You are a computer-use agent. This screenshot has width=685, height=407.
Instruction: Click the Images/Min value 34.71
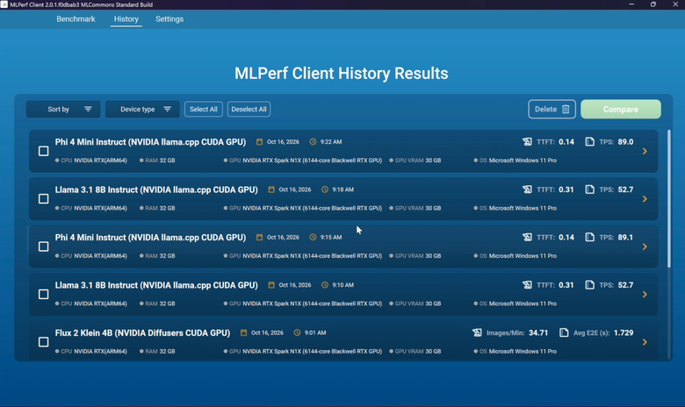click(538, 332)
